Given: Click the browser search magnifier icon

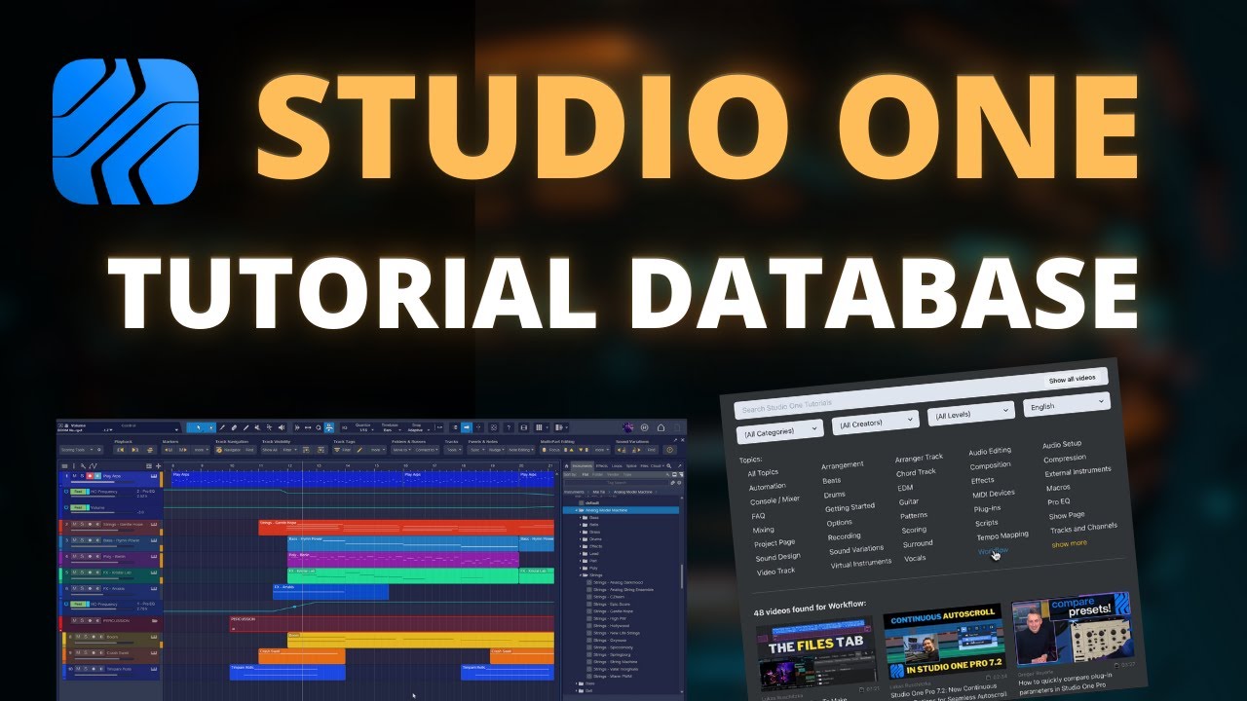Looking at the screenshot, I should click(x=668, y=465).
